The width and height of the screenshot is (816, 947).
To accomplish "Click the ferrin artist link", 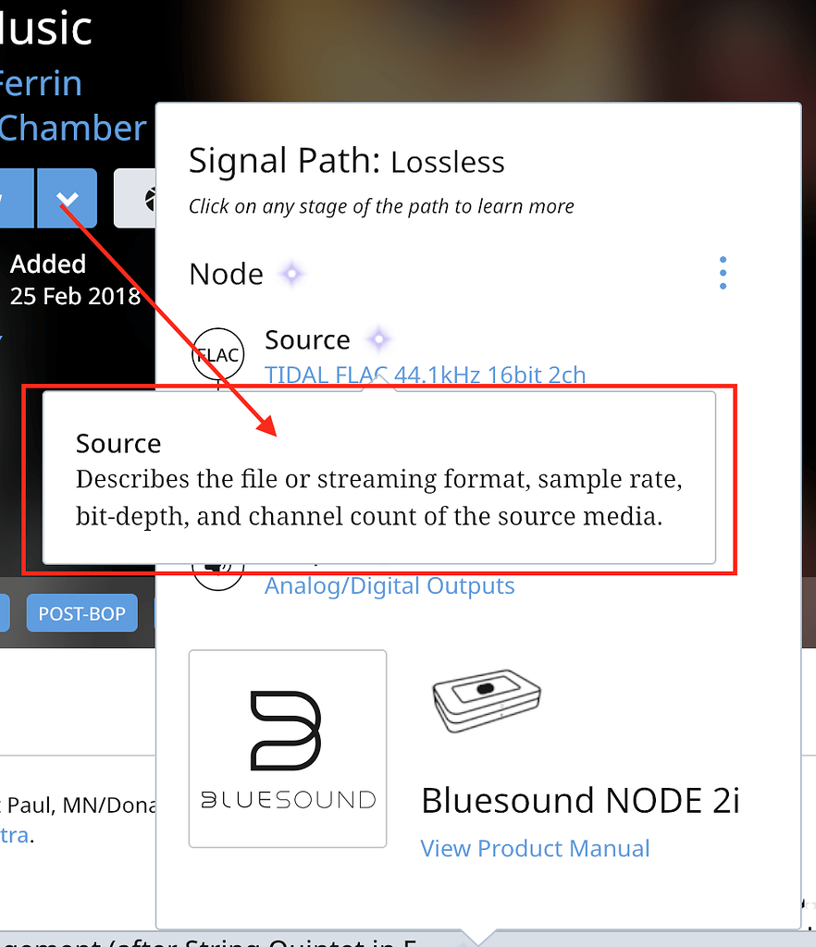I will pos(41,83).
